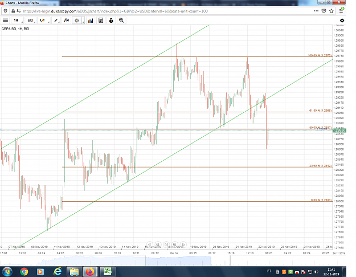Open chart settings gear
Image resolution: width=356 pixels, height=277 pixels.
click(342, 21)
